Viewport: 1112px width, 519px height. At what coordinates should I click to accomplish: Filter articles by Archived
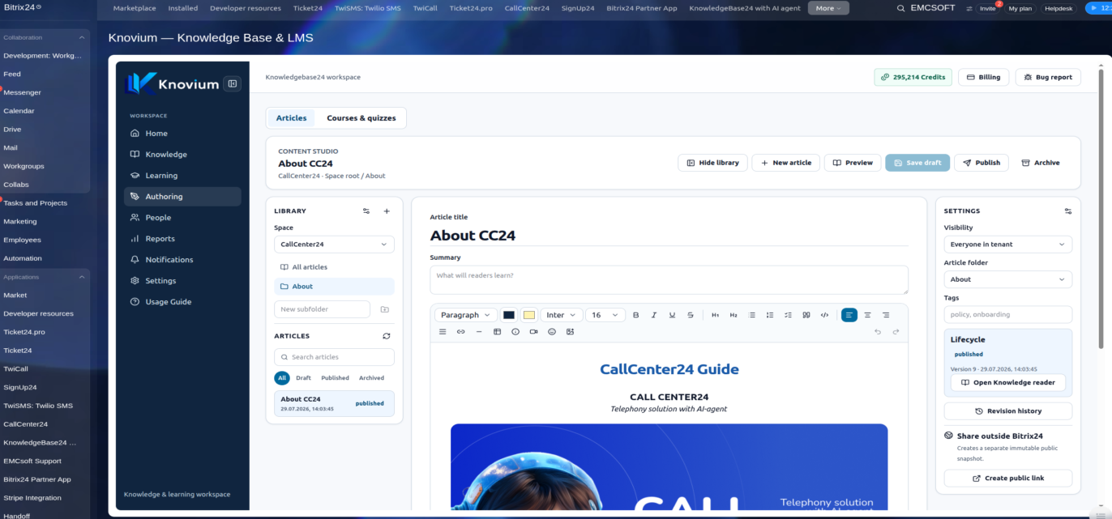point(371,378)
